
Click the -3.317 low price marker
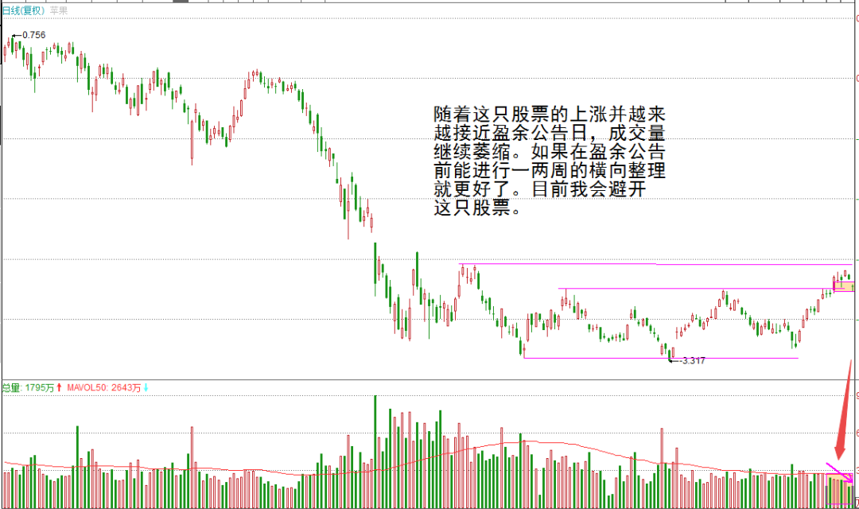(691, 360)
